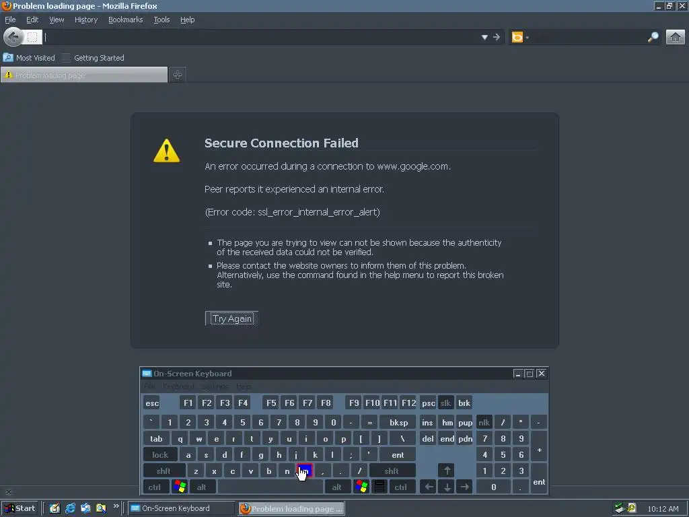
Task: Toggle the slk scroll lock key
Action: (445, 403)
